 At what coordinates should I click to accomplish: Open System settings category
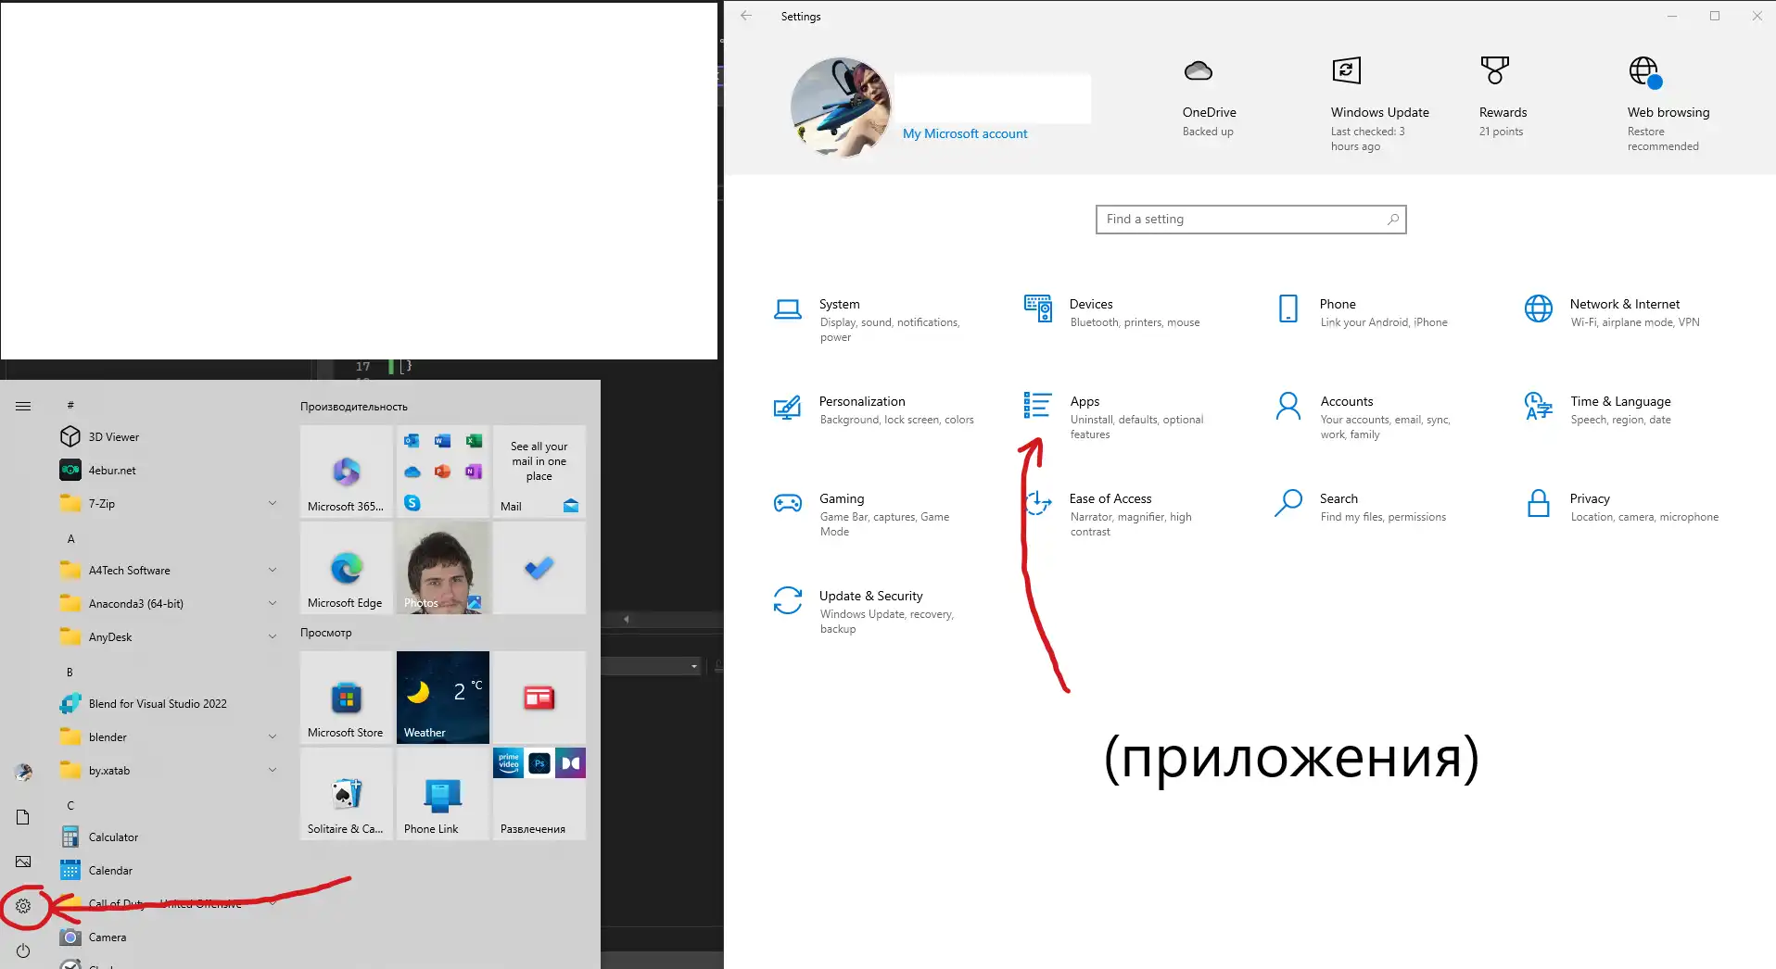click(x=871, y=319)
